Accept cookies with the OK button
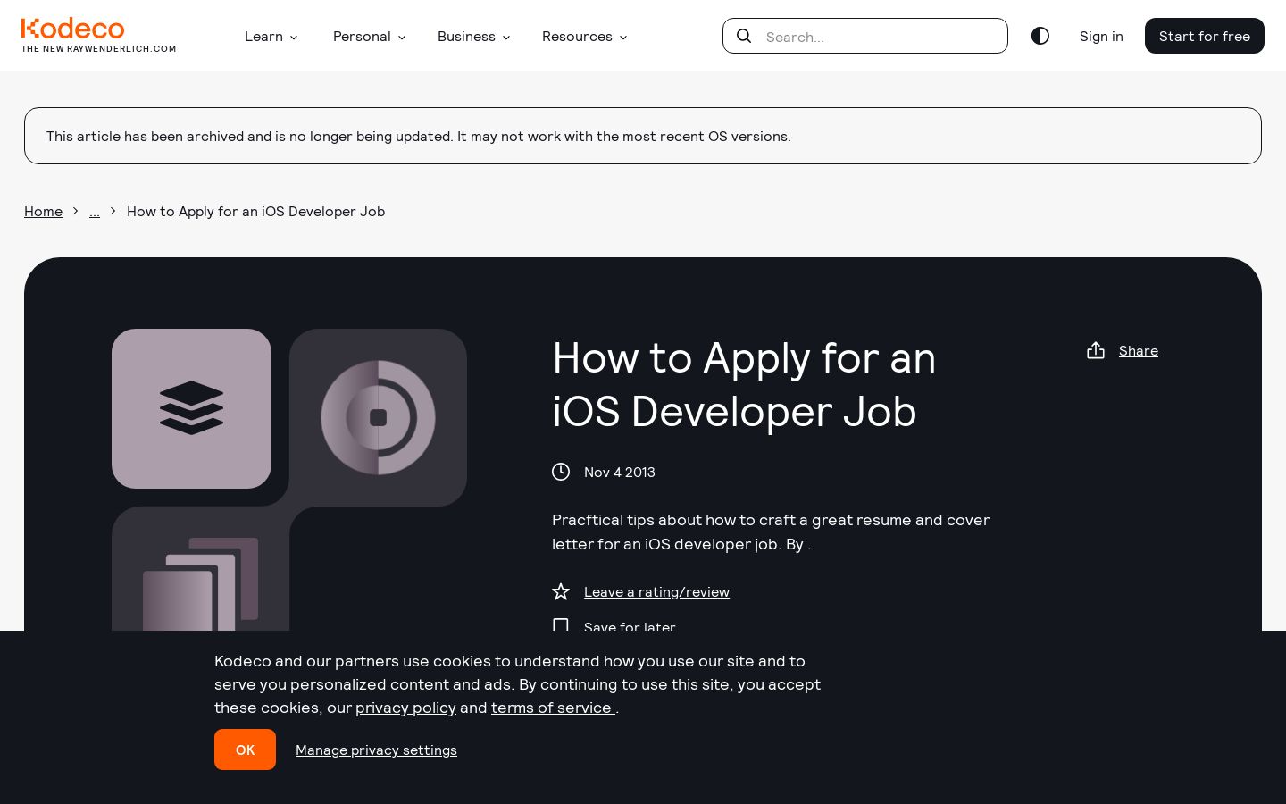The width and height of the screenshot is (1286, 804). click(245, 750)
